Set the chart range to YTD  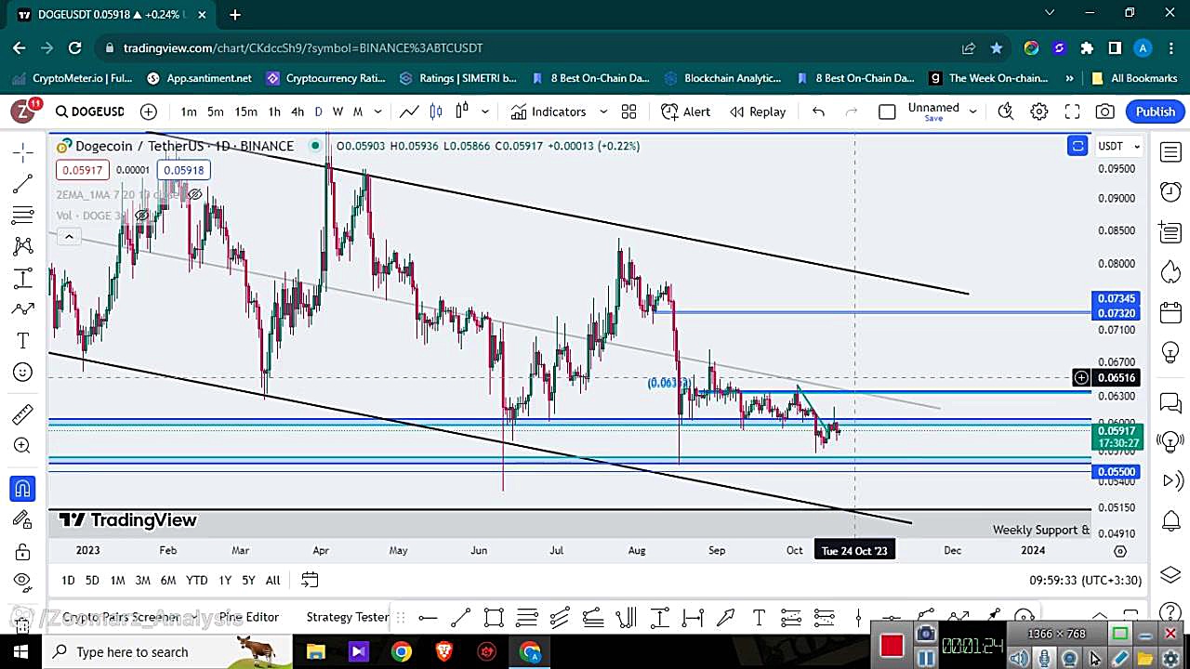click(196, 580)
